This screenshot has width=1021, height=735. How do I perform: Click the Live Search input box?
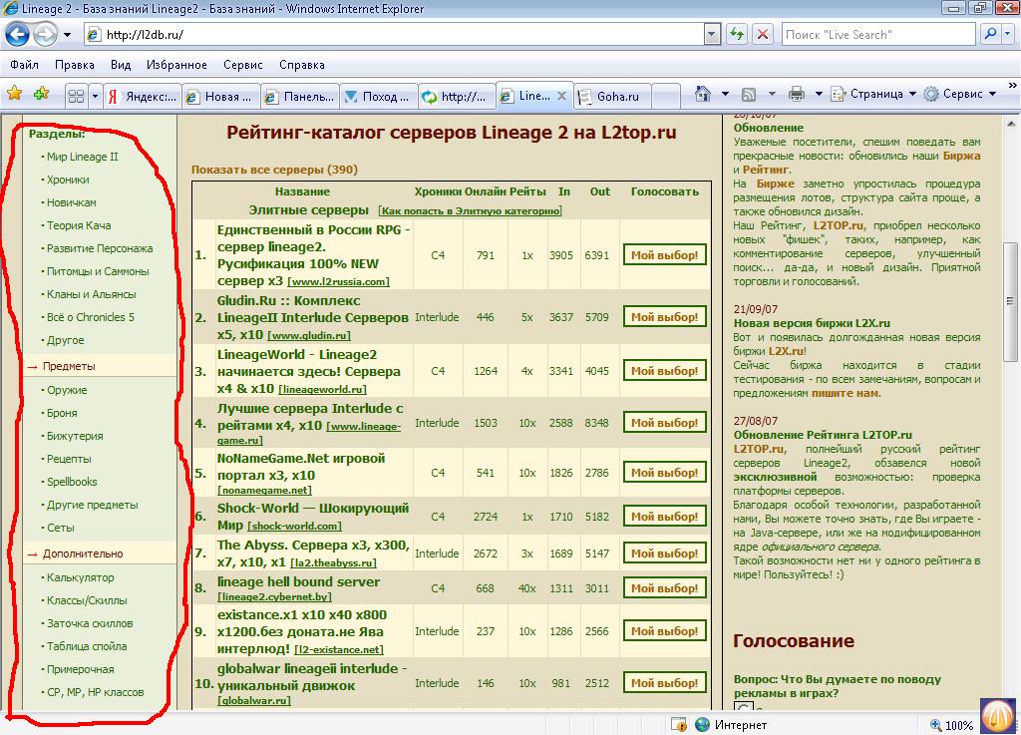pyautogui.click(x=879, y=35)
